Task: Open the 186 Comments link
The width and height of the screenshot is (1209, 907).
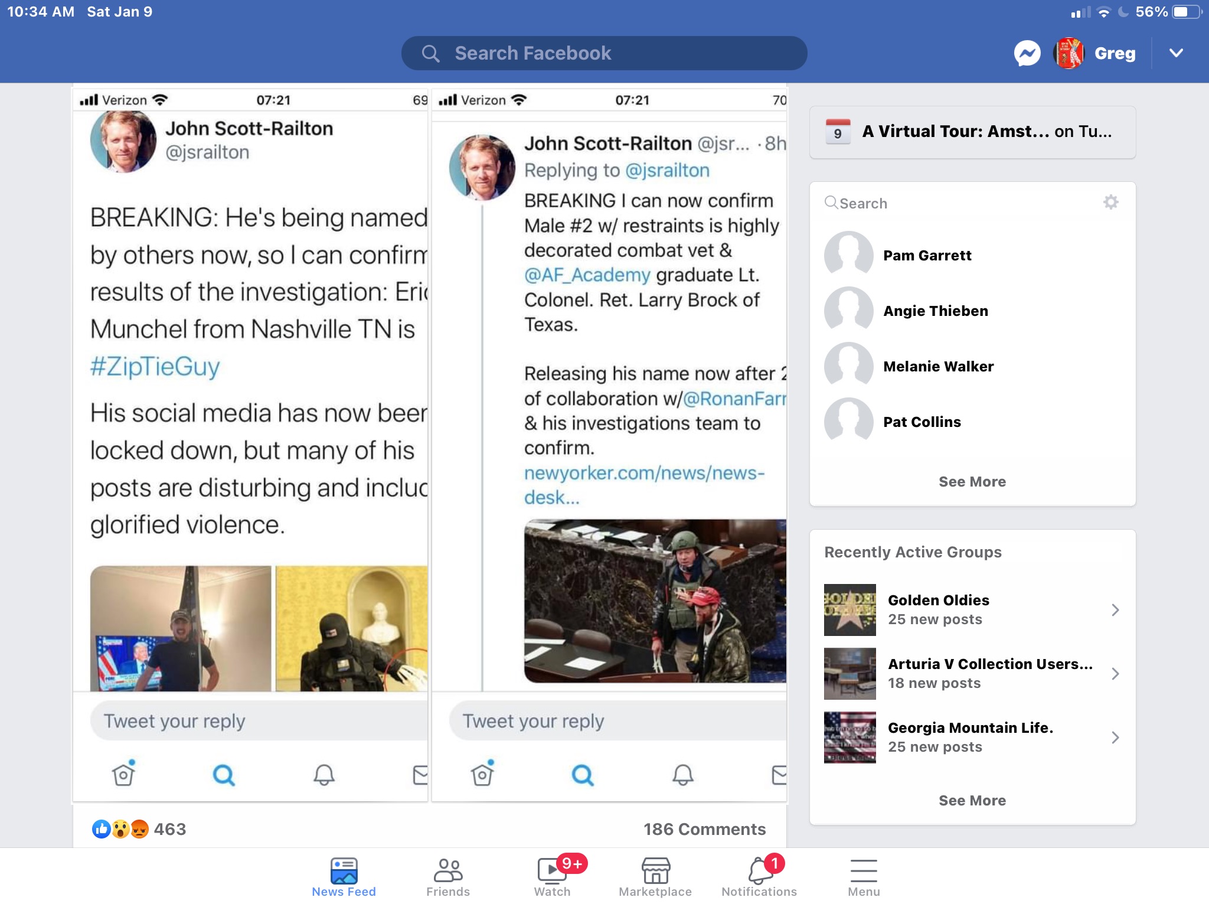Action: [x=704, y=829]
